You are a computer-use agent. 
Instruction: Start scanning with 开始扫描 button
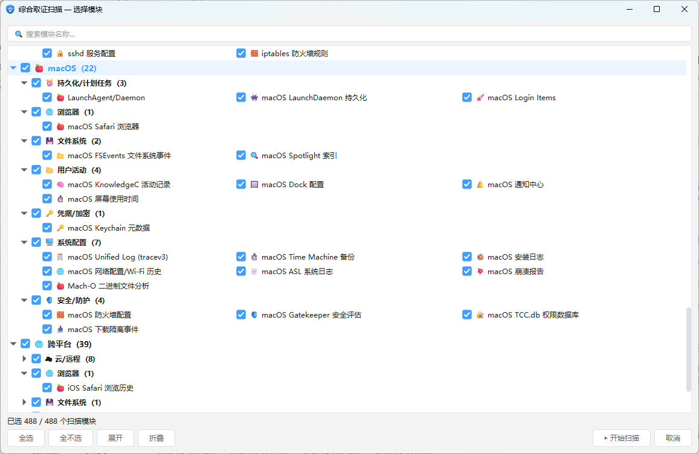[622, 438]
